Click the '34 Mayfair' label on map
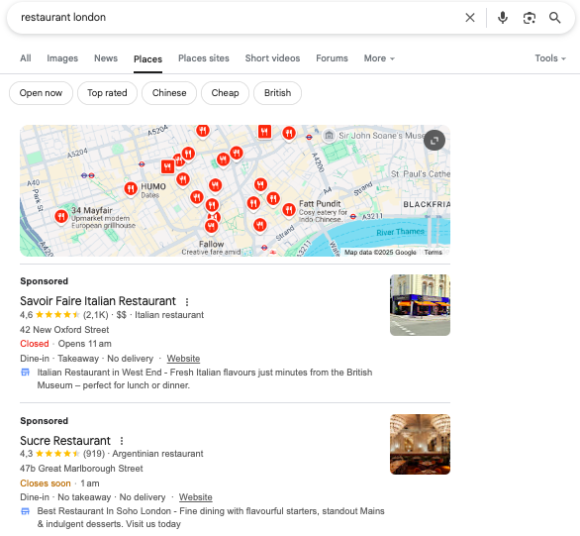 92,210
